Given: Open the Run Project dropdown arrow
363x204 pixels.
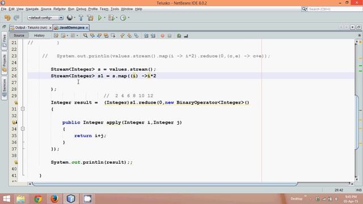Looking at the screenshot, I should (x=104, y=18).
